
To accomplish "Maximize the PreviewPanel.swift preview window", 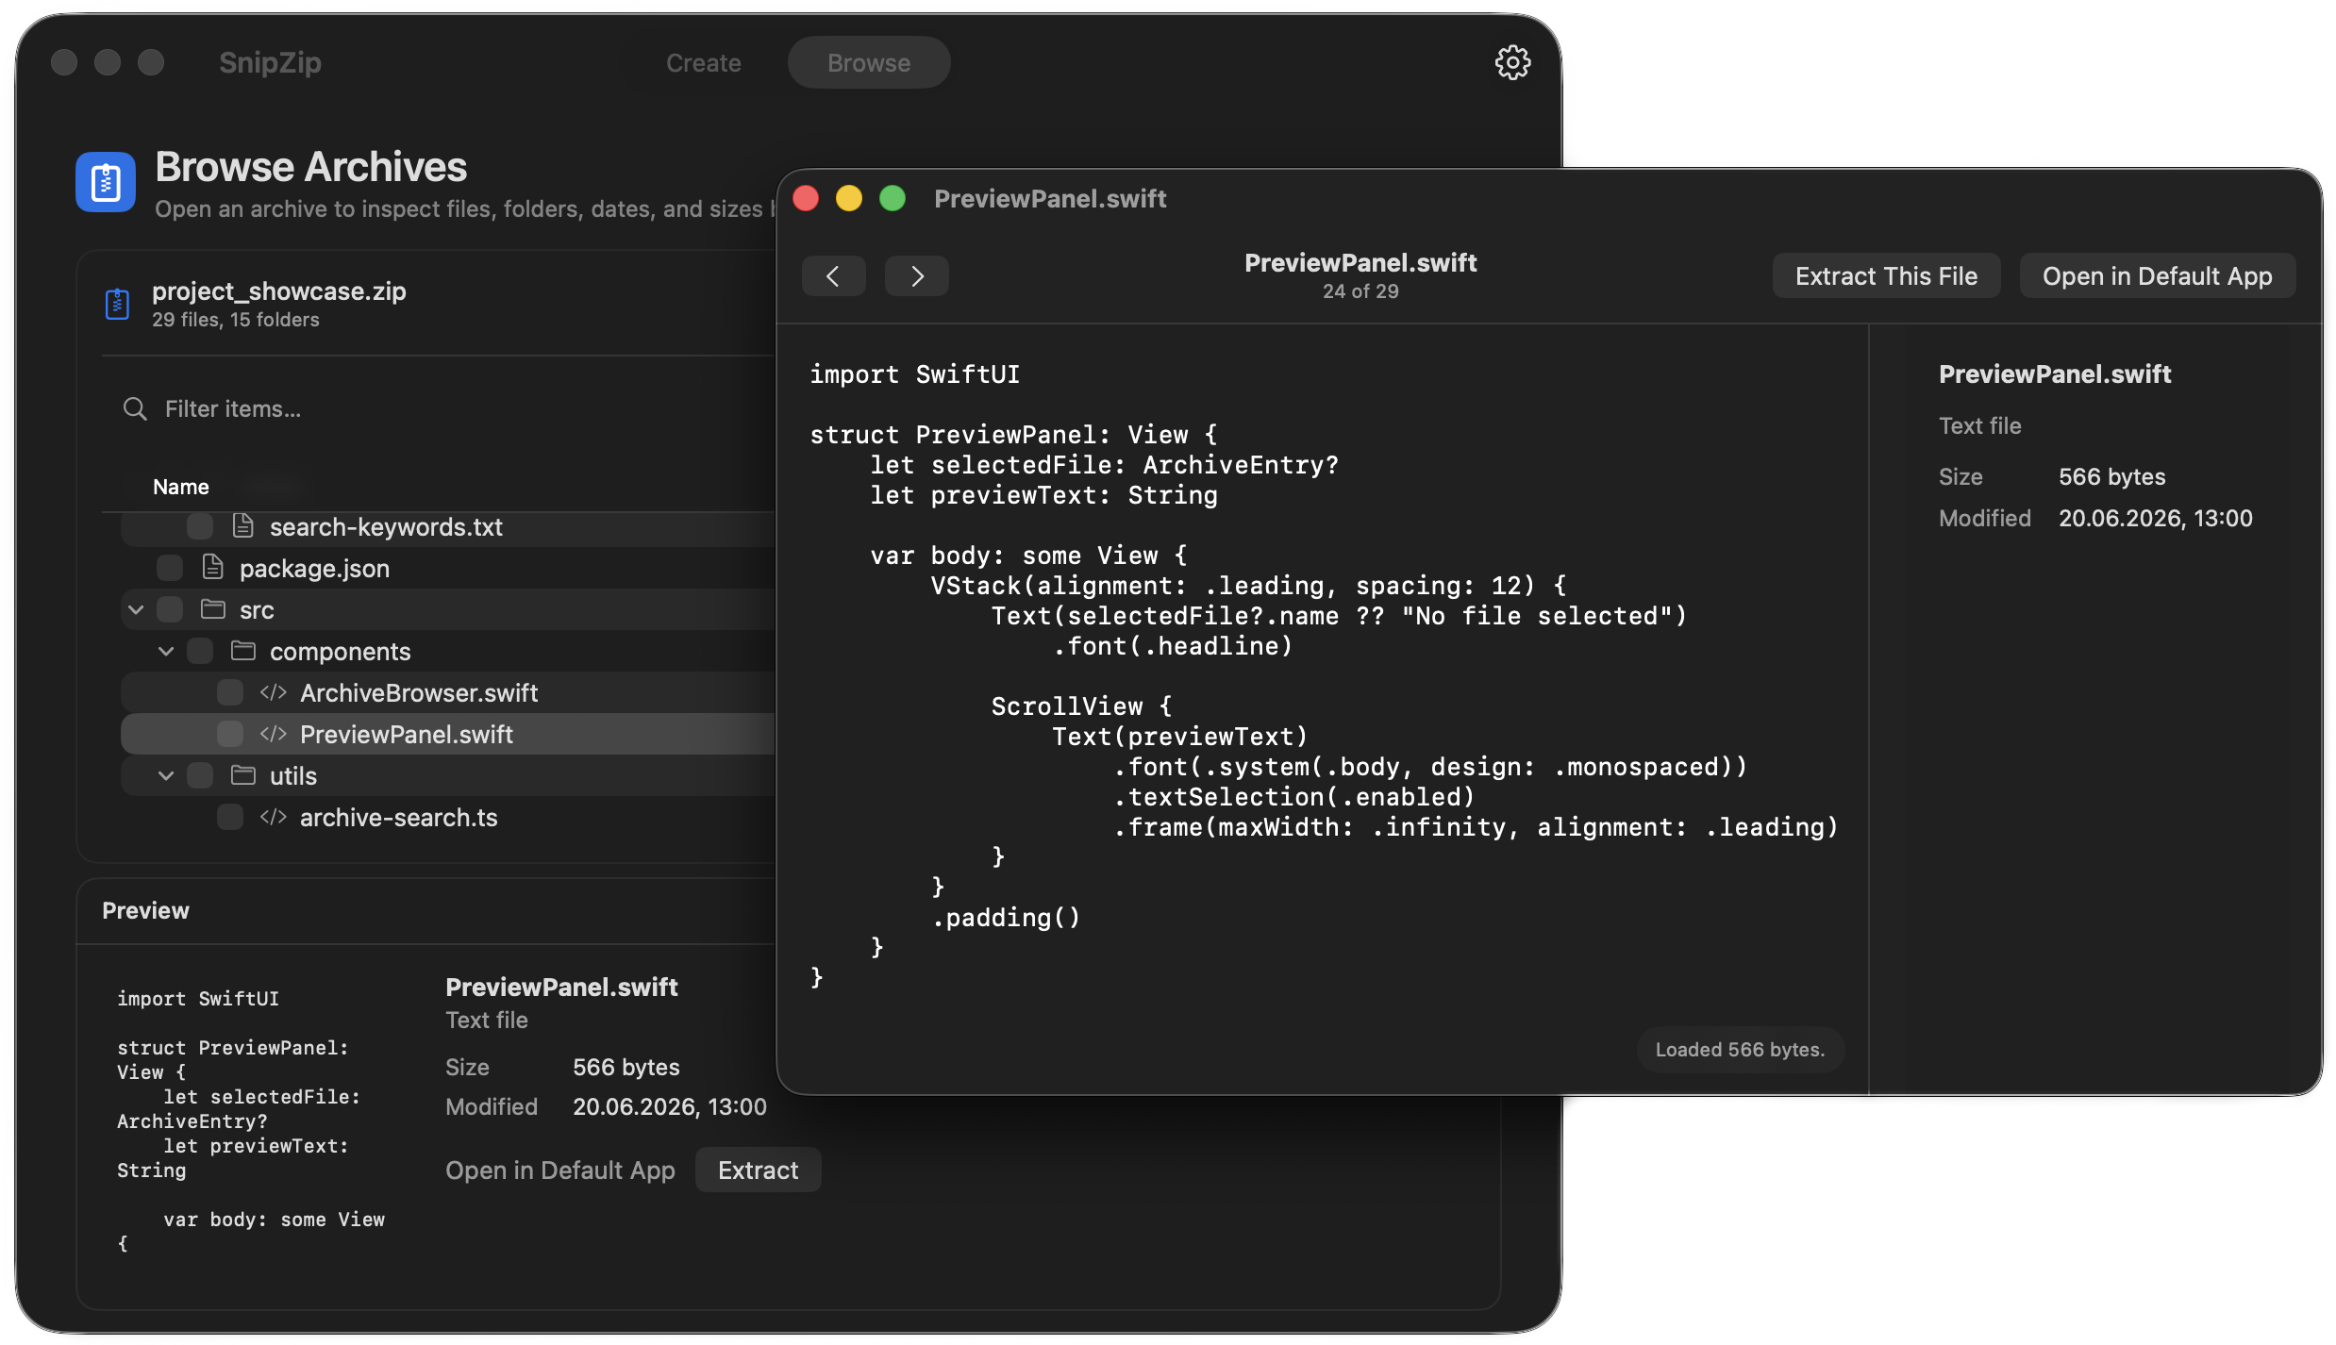I will coord(893,198).
